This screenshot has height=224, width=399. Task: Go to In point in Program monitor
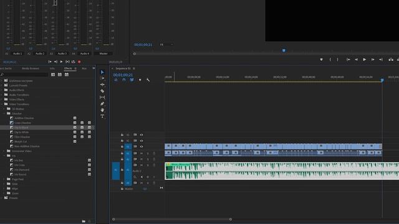348,60
